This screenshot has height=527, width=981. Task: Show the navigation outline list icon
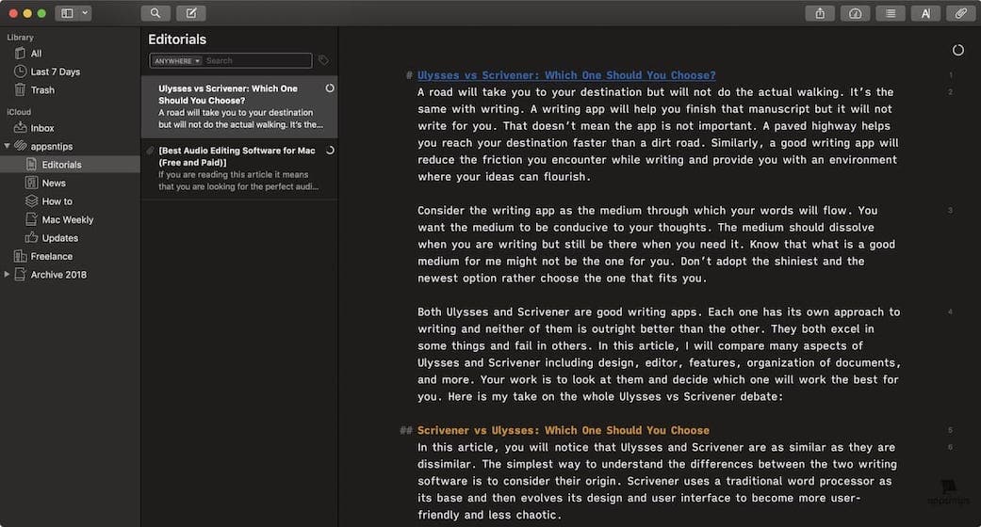[x=890, y=13]
